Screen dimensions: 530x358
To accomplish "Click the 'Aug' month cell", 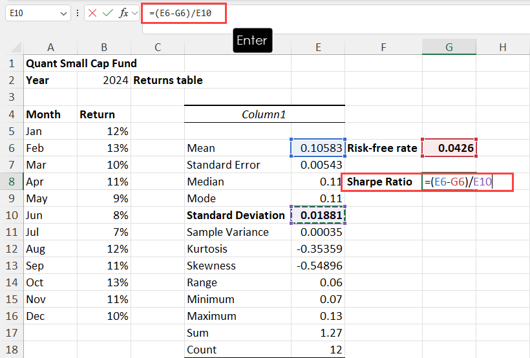I will click(50, 249).
